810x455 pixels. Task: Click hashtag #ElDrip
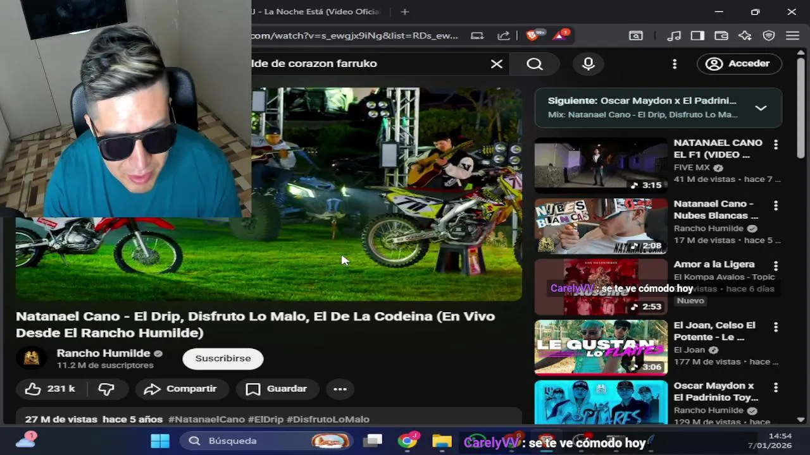click(265, 420)
